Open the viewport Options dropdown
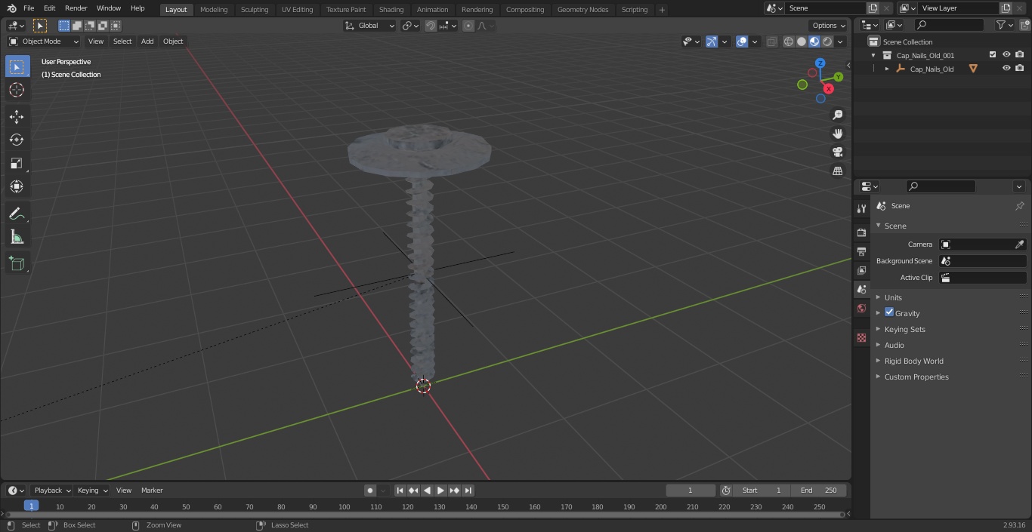1032x532 pixels. 829,26
